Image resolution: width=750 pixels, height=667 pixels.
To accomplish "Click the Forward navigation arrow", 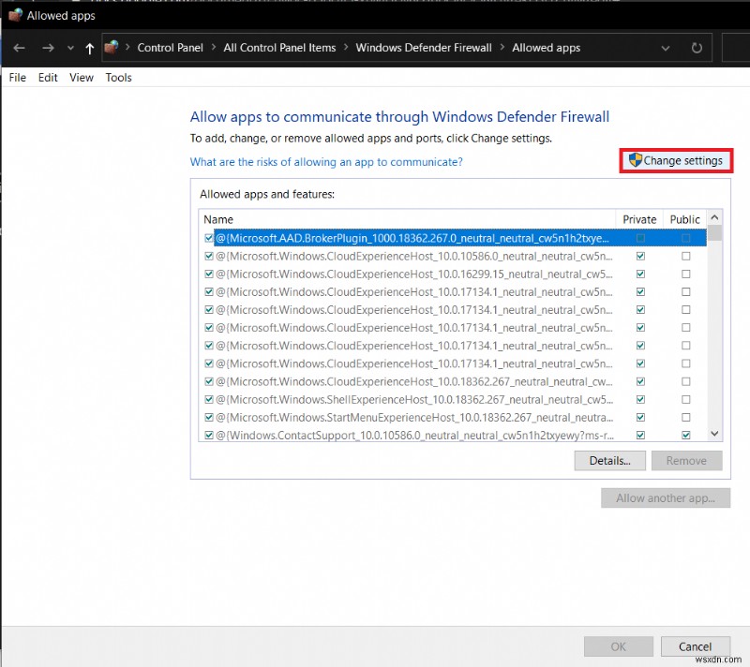I will click(x=48, y=48).
